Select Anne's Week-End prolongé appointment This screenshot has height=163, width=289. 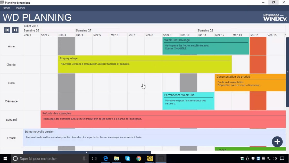(205, 46)
